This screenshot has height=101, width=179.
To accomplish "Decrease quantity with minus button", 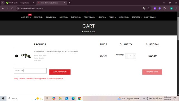I will (x=127, y=56).
